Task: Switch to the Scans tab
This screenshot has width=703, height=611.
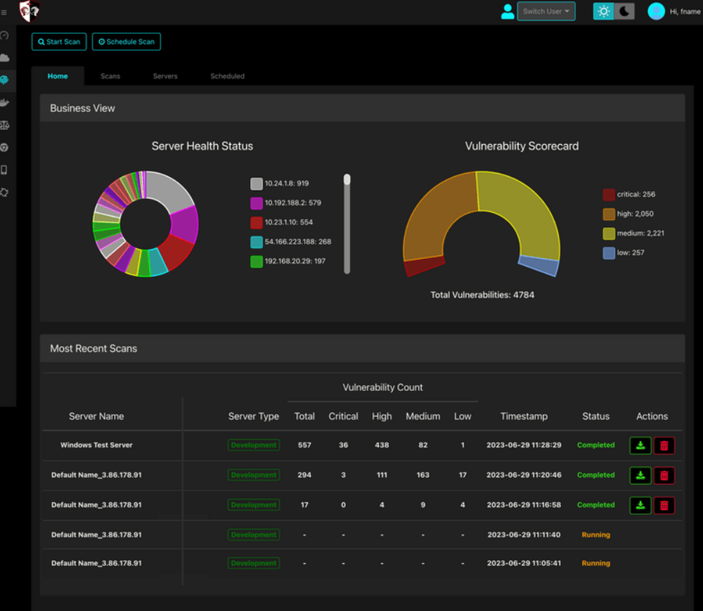Action: [x=110, y=76]
